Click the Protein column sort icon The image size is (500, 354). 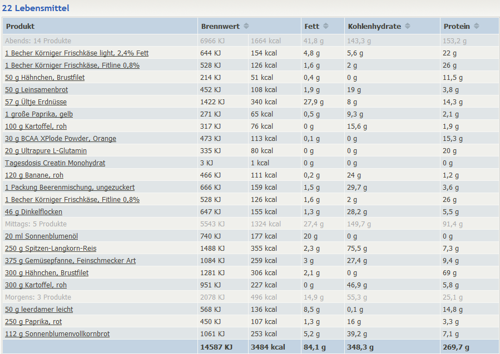pyautogui.click(x=477, y=26)
